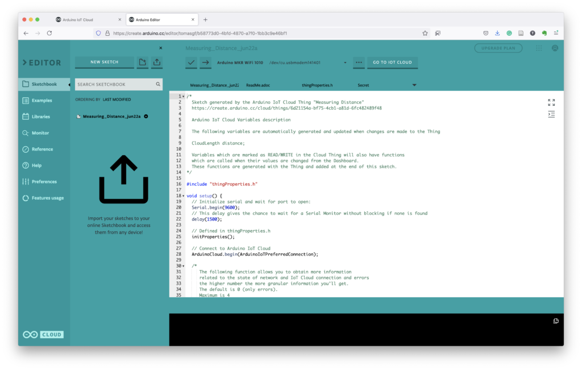Switch to the ReadMe.adoc tab
The image size is (582, 370).
pos(258,85)
